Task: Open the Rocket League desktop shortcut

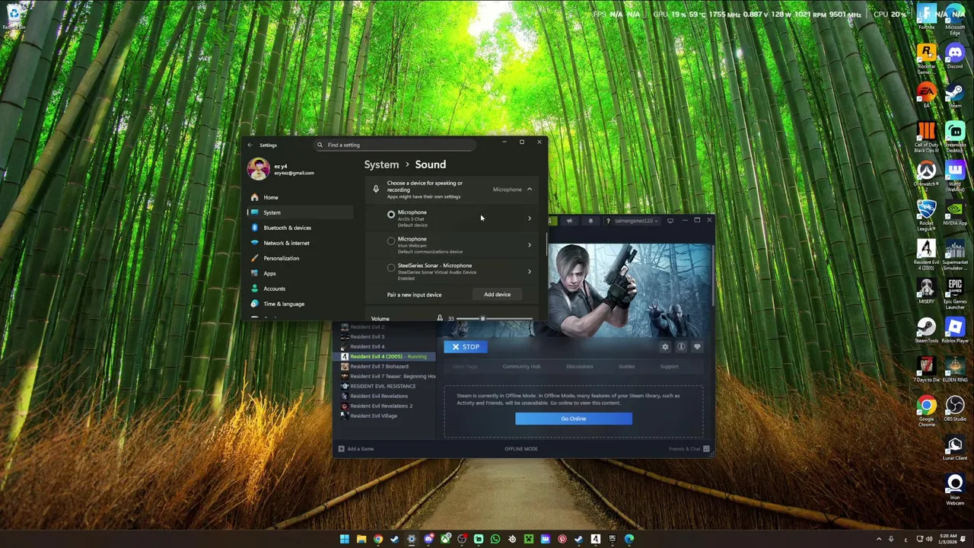Action: pos(926,215)
